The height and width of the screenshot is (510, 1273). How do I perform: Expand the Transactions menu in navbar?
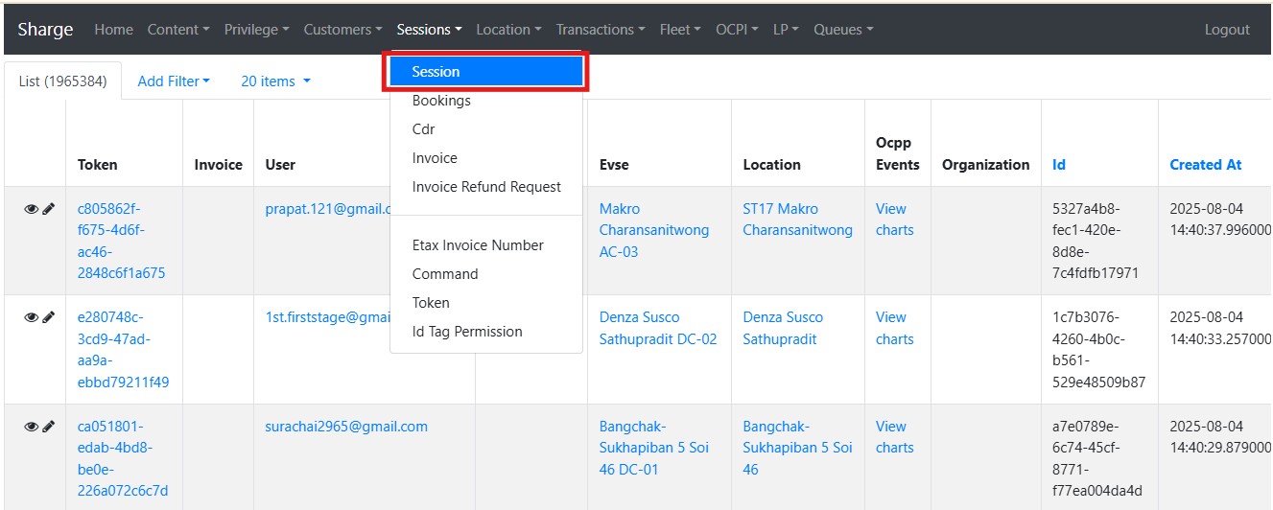(600, 30)
